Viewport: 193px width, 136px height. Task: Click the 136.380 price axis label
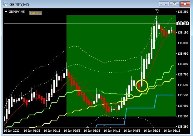click(x=182, y=12)
